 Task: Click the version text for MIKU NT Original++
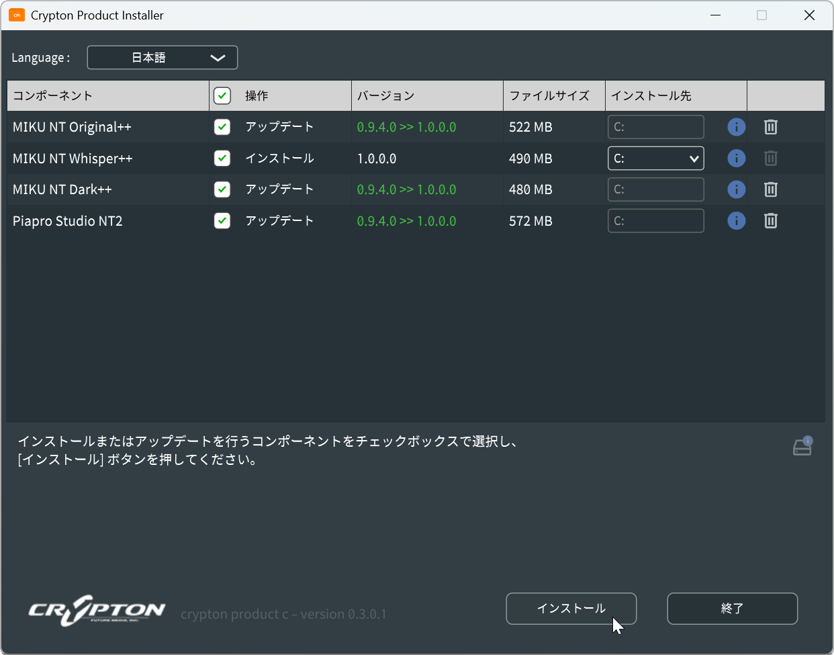(x=407, y=127)
